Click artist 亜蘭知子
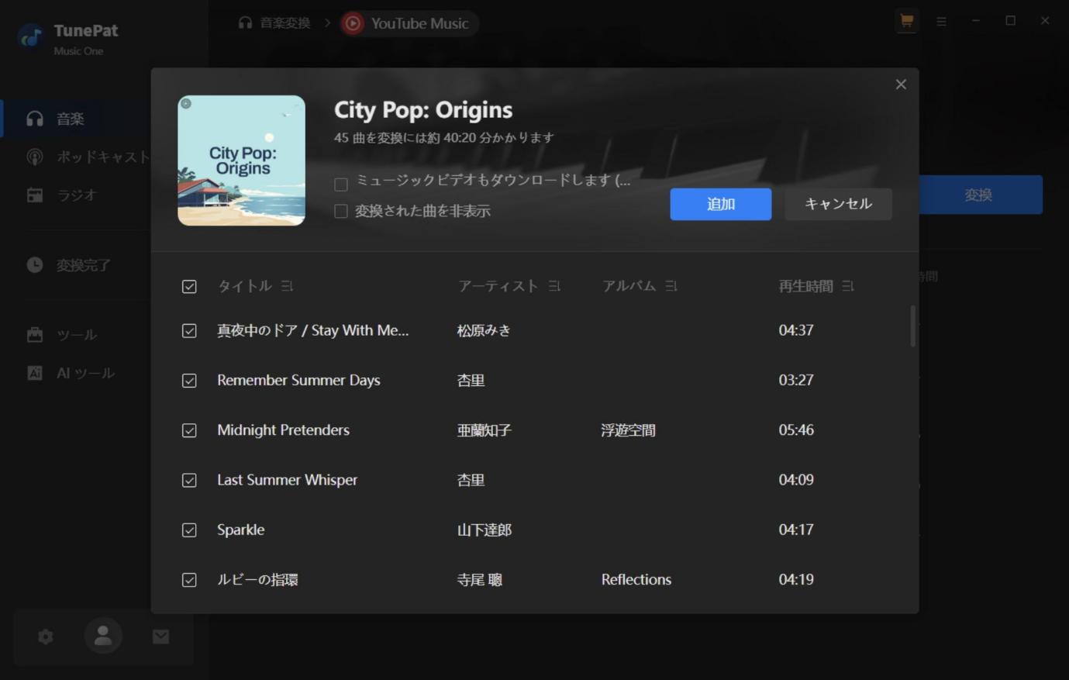 (x=484, y=430)
